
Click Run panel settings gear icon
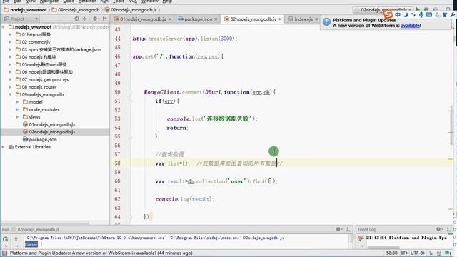(338, 229)
